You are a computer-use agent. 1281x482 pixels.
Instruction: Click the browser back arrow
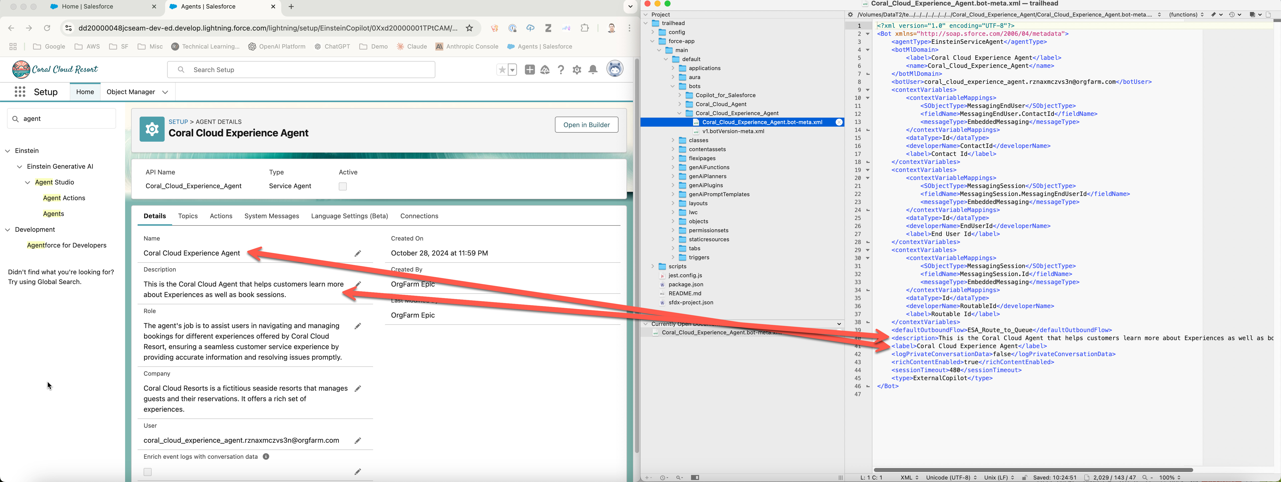11,28
